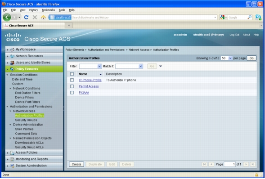Select Date and Time in the tree
This screenshot has height=179, width=265.
click(x=22, y=79)
